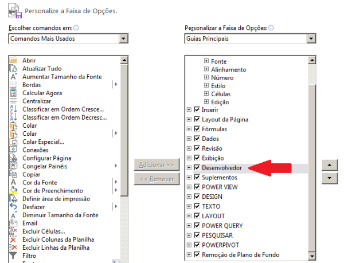The height and width of the screenshot is (263, 344).
Task: Select the Edição group row
Action: 220,102
